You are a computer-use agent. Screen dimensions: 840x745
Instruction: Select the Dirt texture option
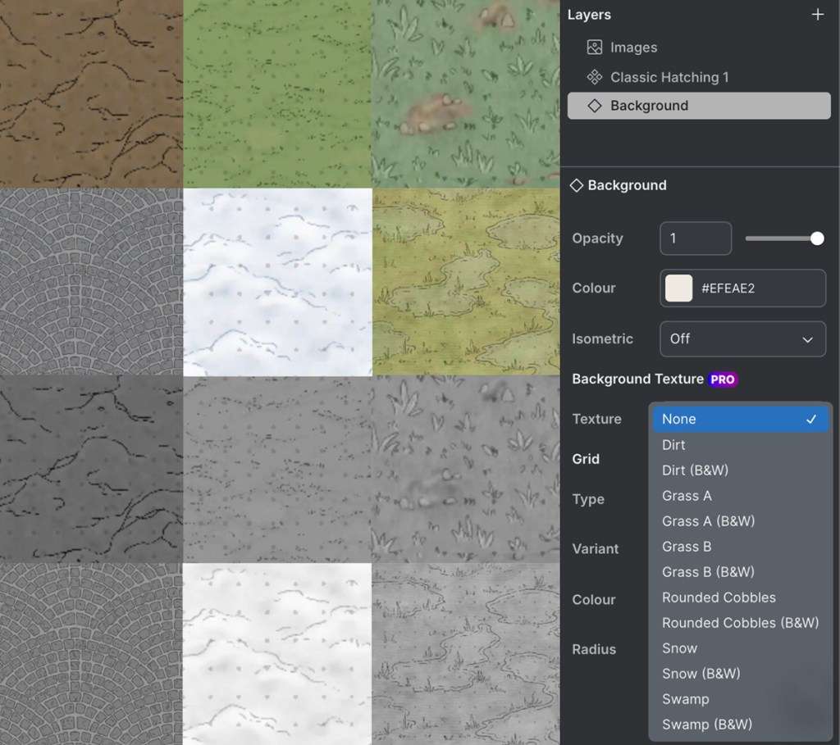tap(673, 445)
